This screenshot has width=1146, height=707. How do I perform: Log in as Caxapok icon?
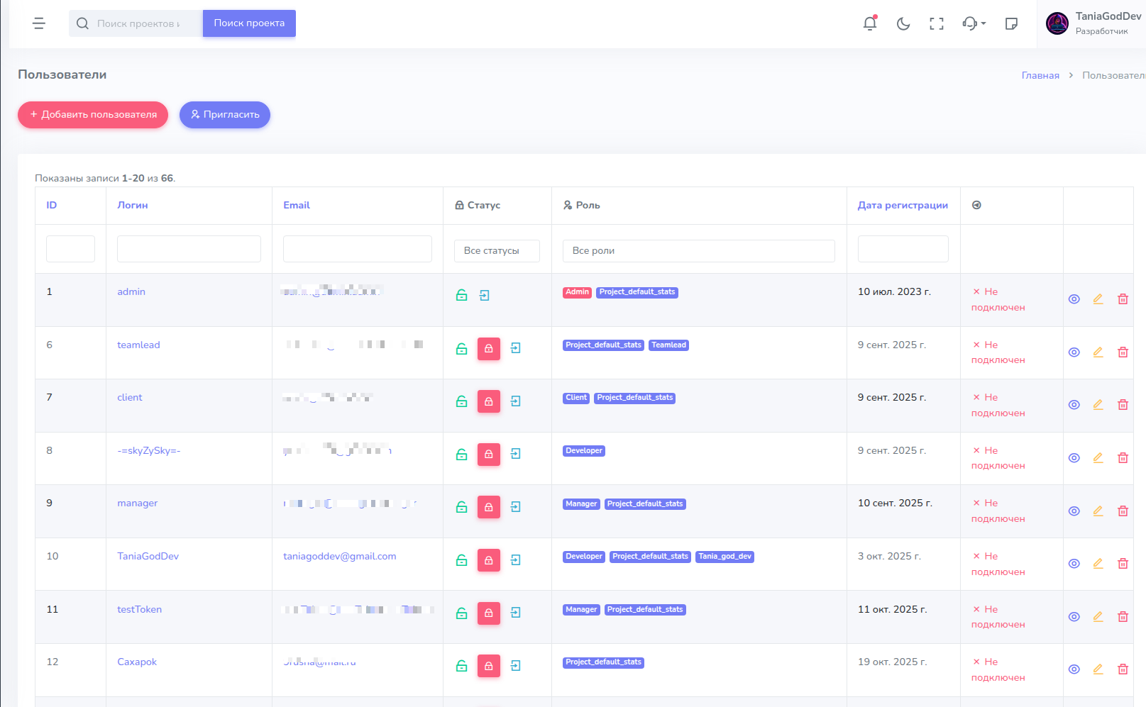[x=516, y=666]
